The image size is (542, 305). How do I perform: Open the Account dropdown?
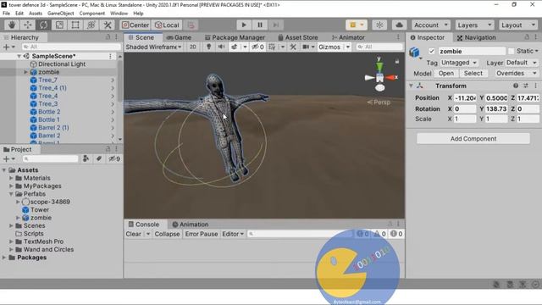(x=431, y=25)
